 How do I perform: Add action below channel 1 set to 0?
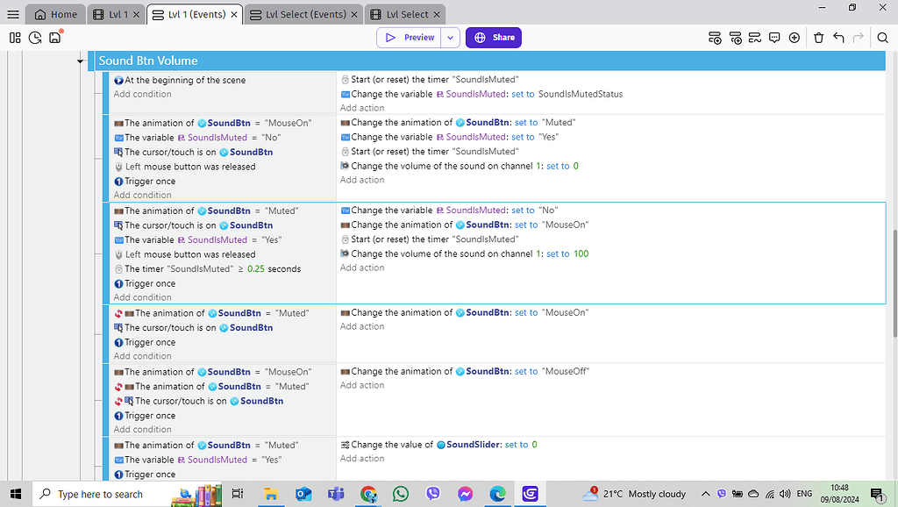click(362, 180)
